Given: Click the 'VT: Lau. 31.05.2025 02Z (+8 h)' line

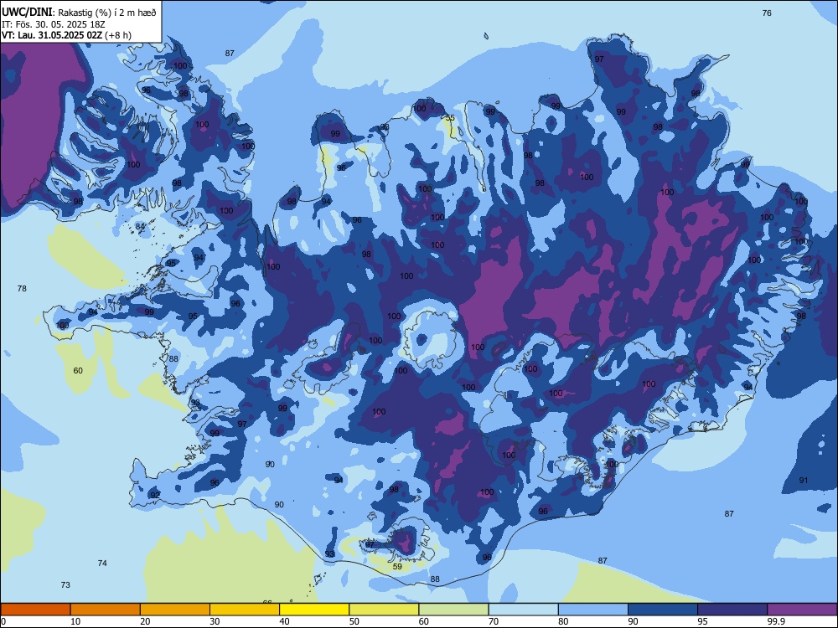Looking at the screenshot, I should (x=66, y=35).
